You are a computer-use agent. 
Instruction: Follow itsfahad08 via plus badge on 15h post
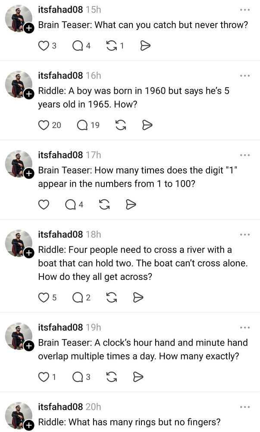(x=28, y=29)
